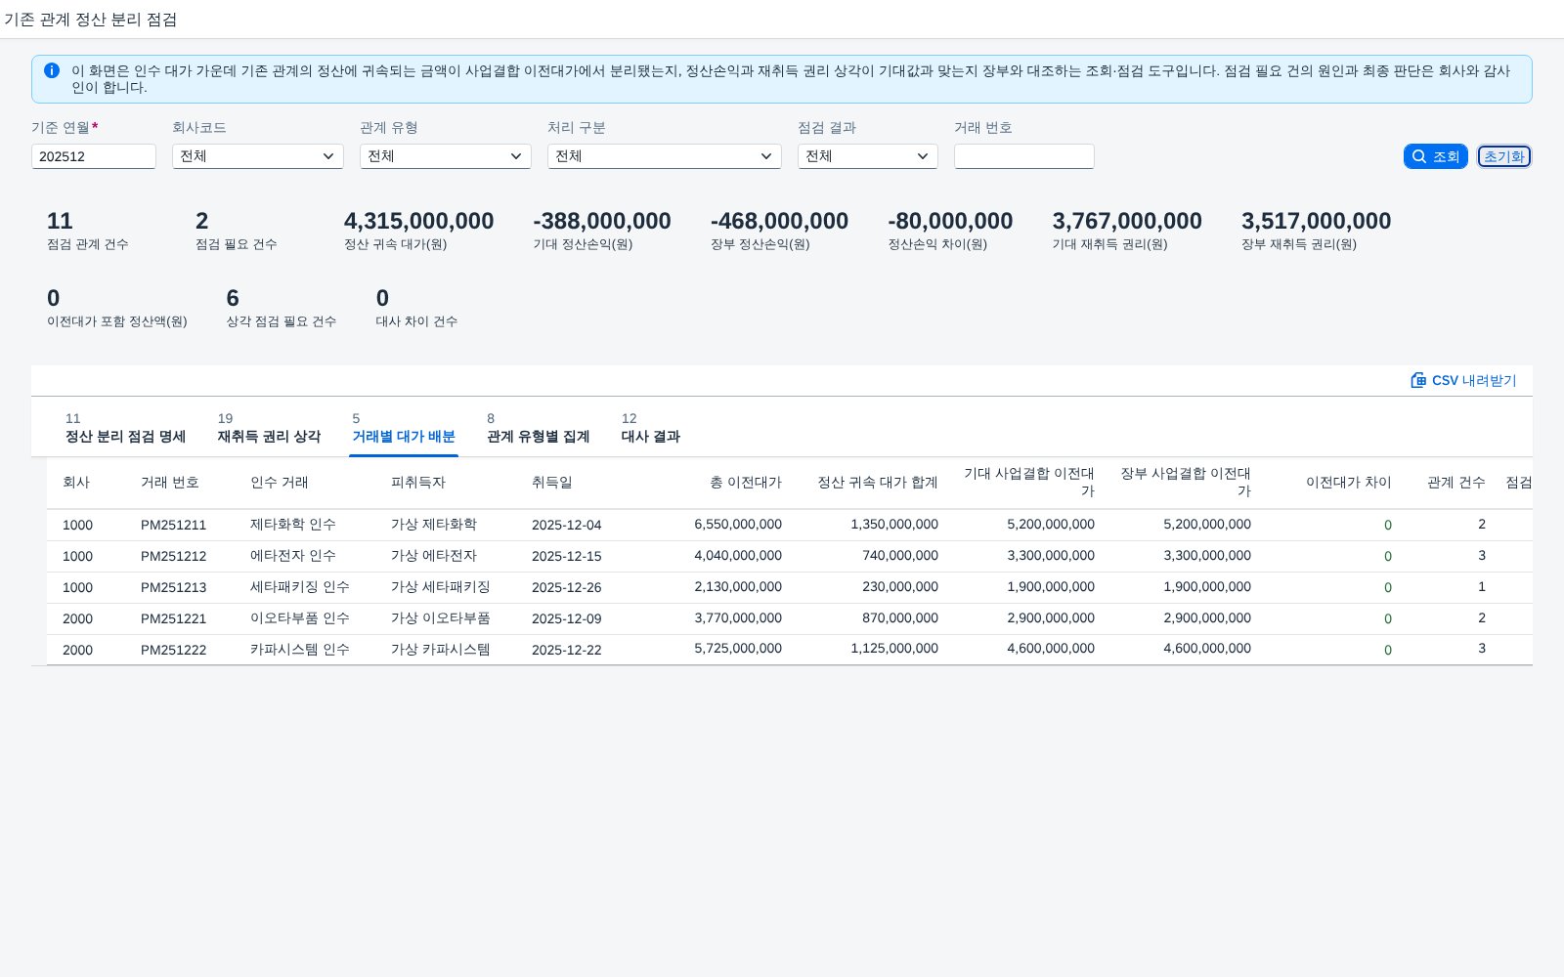The image size is (1564, 977).
Task: Click the 이전대가 차이 column header
Action: tap(1349, 483)
